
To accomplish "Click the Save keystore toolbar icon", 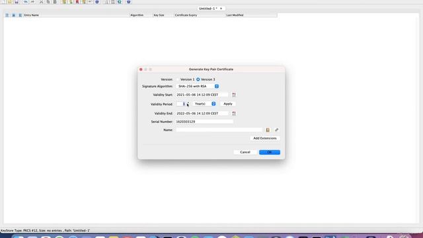I will (17, 1).
